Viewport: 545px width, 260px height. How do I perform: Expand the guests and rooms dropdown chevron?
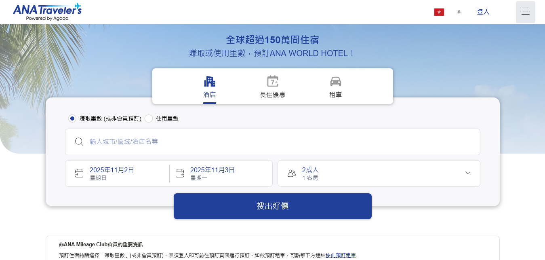click(x=467, y=173)
